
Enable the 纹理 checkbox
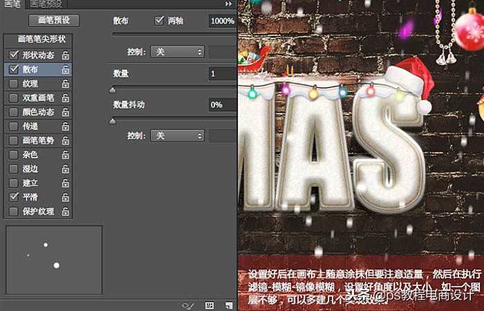pyautogui.click(x=14, y=84)
